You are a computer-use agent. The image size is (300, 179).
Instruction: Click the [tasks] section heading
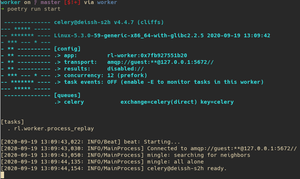[13, 122]
